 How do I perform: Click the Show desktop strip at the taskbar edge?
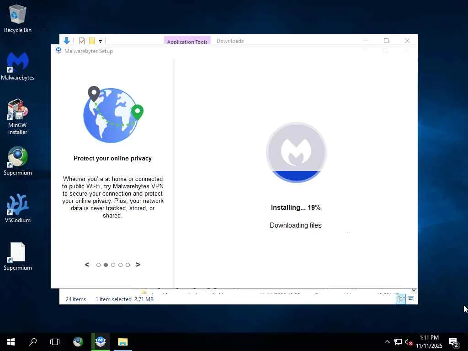click(x=467, y=342)
